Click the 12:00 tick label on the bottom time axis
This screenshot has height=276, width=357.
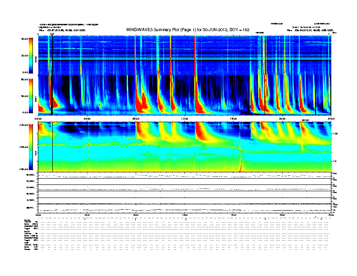[x=185, y=215]
